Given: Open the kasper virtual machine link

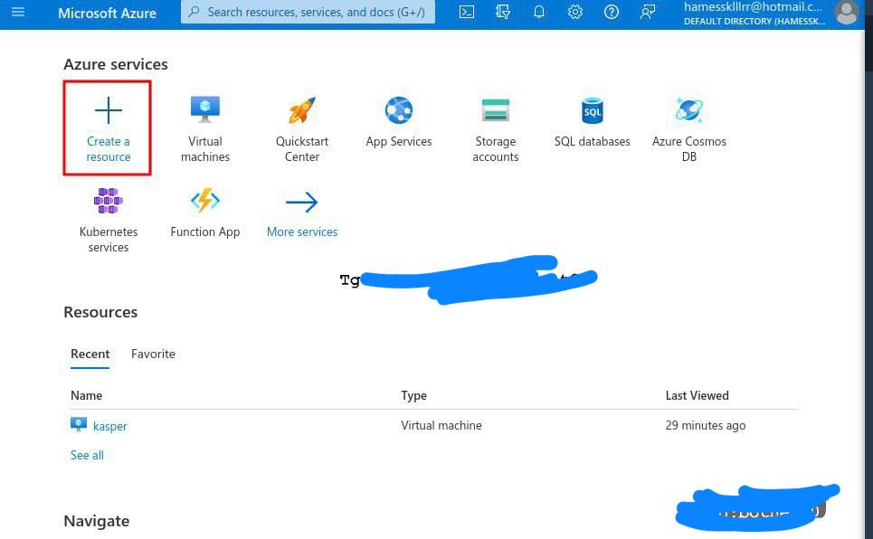Looking at the screenshot, I should click(110, 426).
